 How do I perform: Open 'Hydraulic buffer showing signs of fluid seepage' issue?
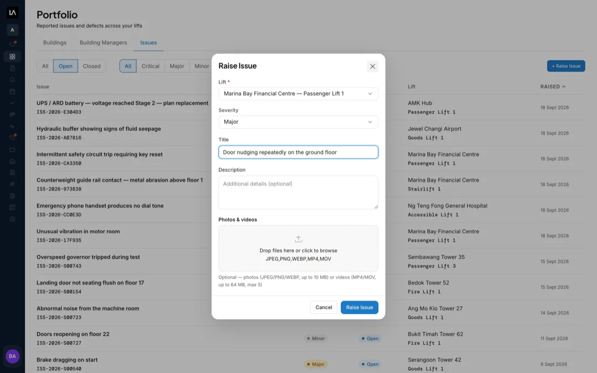tap(99, 129)
